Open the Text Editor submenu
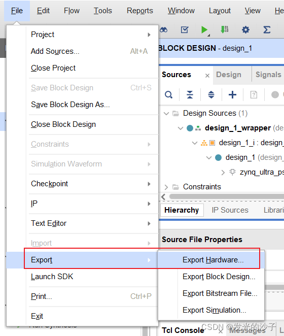The width and height of the screenshot is (284, 336). pos(92,223)
